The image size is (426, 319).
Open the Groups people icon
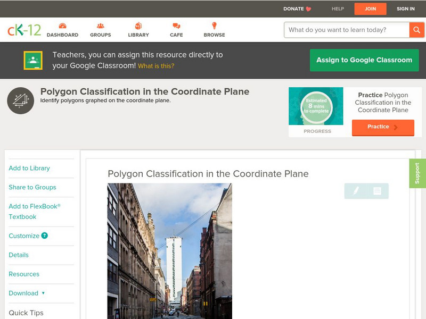(x=101, y=26)
